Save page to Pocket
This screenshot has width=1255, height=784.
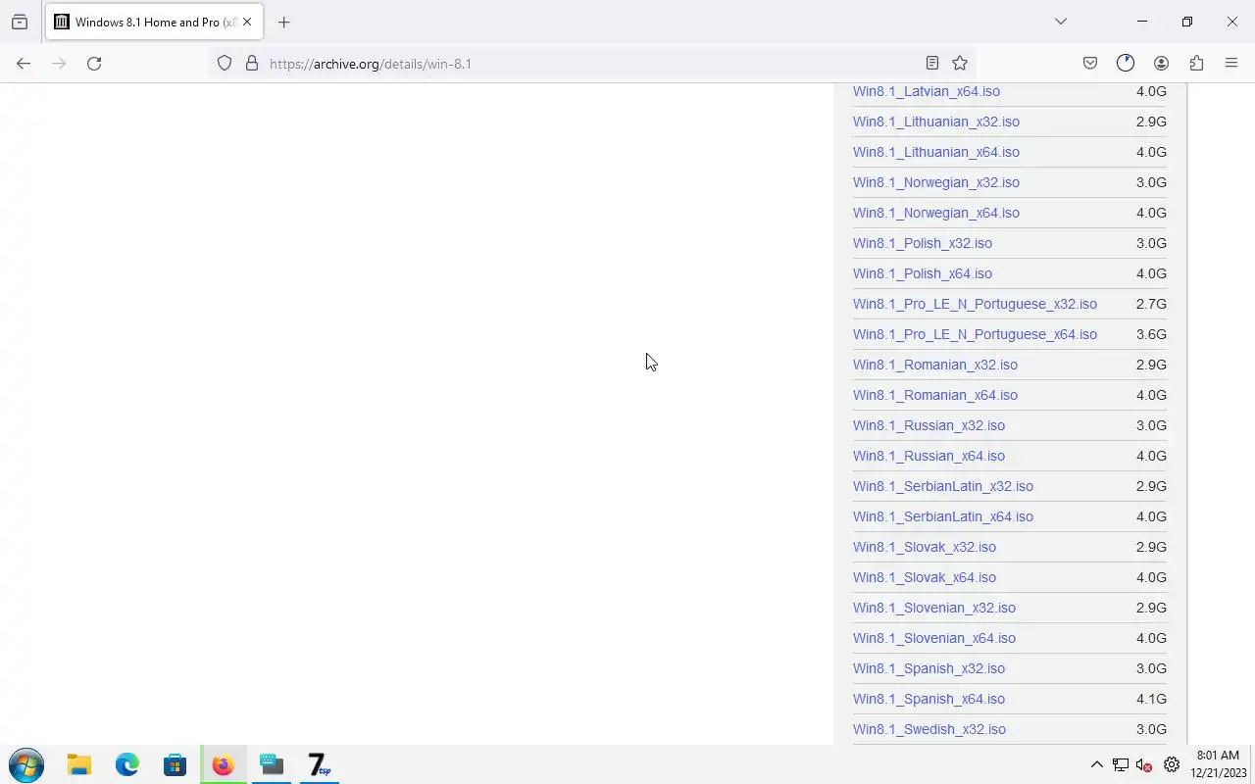coord(1090,64)
